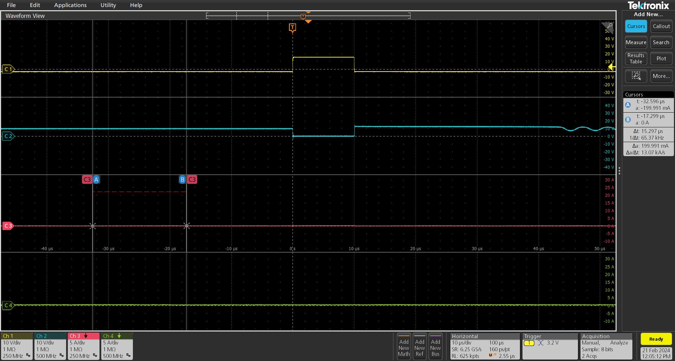Viewport: 675px width, 361px height.
Task: Click the Ch 3 red down arrow icon
Action: [86, 336]
